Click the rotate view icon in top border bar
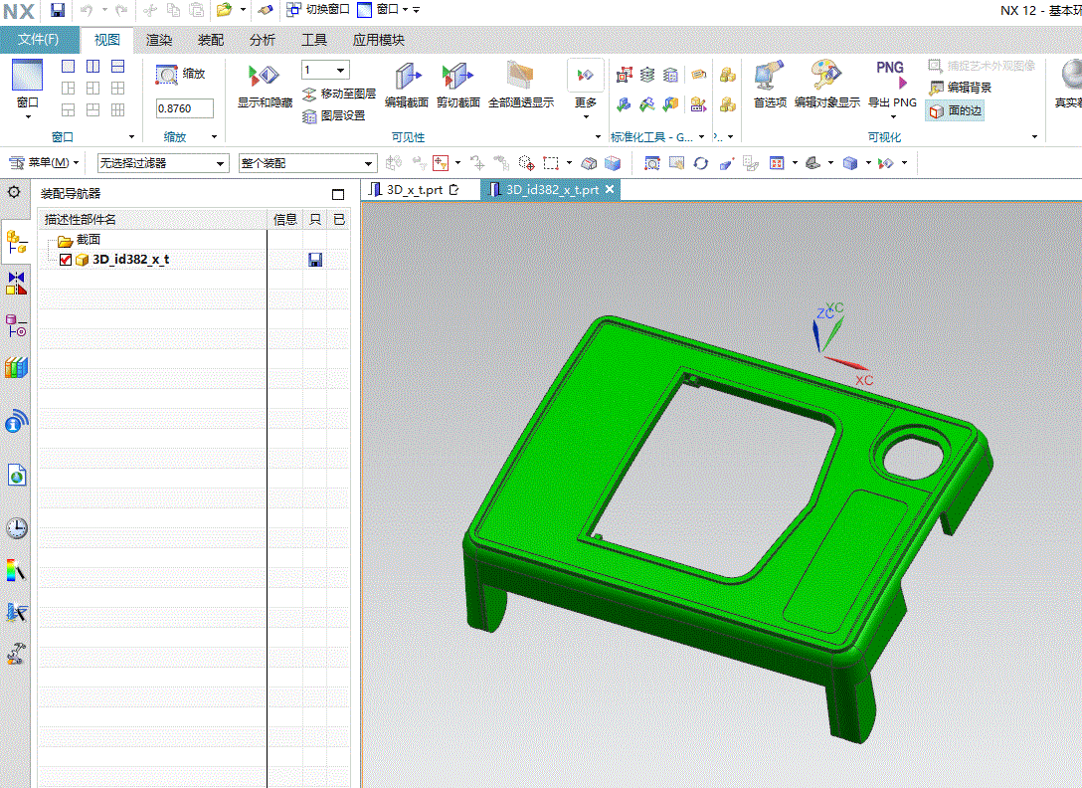Image resolution: width=1082 pixels, height=788 pixels. [700, 163]
